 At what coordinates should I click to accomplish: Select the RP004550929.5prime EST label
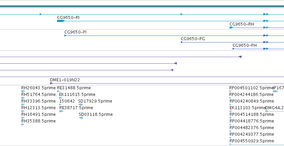pyautogui.click(x=252, y=141)
